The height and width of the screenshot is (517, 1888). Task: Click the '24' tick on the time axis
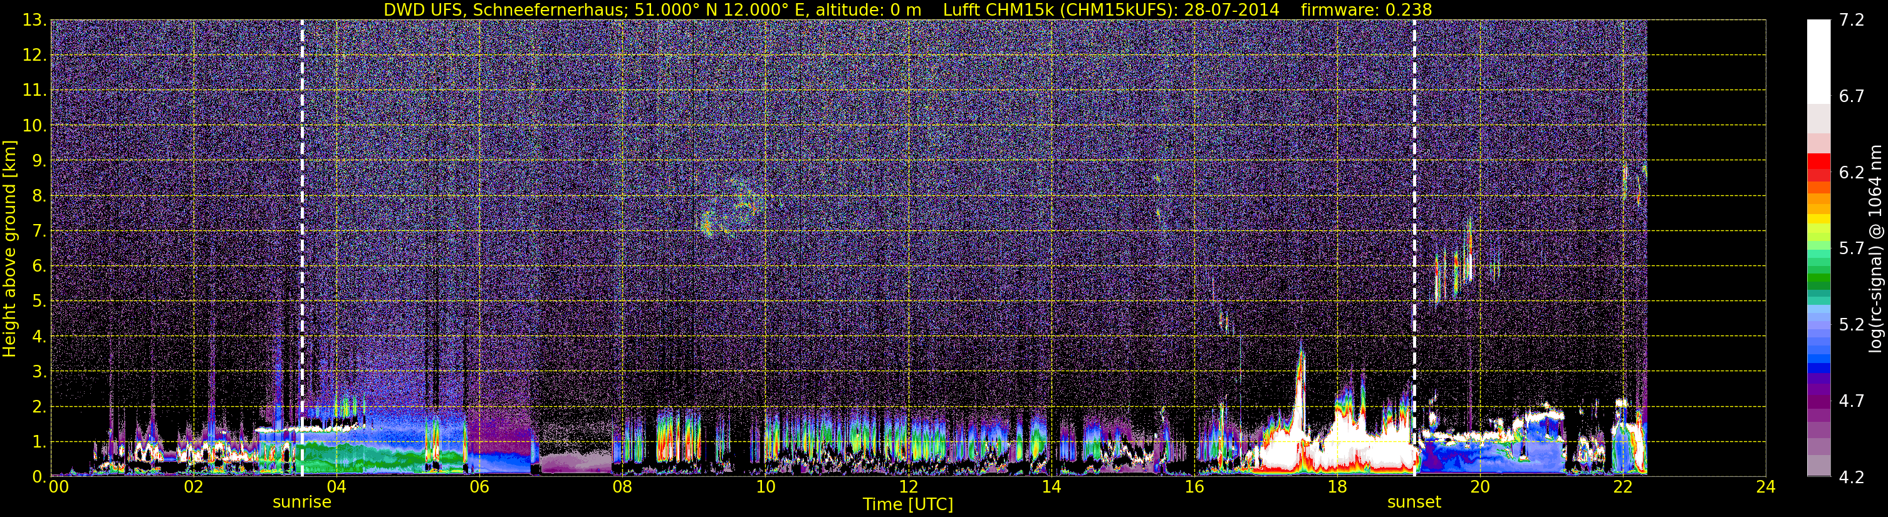pyautogui.click(x=1766, y=487)
